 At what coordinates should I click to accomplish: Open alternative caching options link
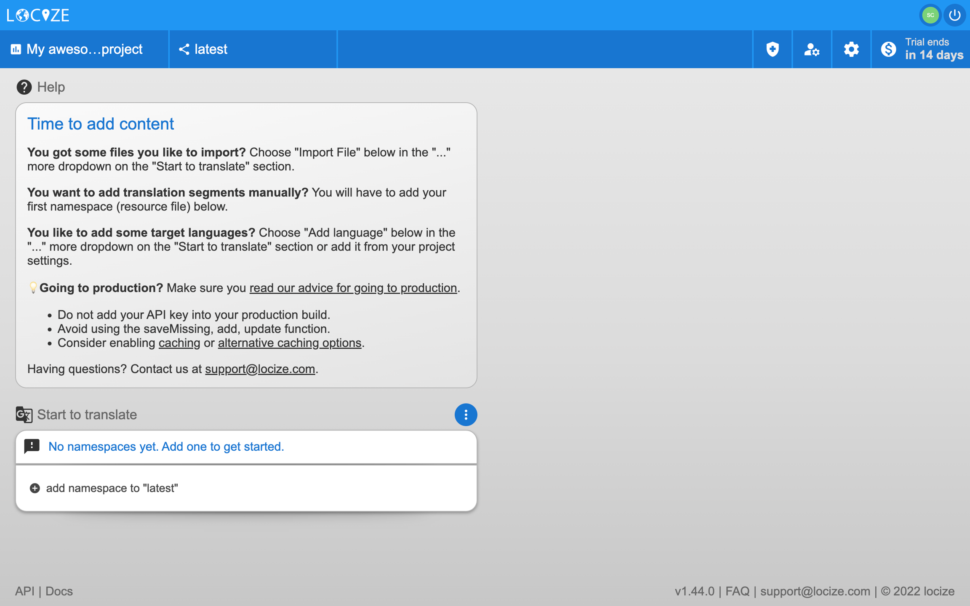tap(289, 343)
